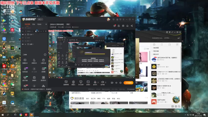Collapse 最近访问 section in YY window
The image size is (208, 117).
[155, 54]
